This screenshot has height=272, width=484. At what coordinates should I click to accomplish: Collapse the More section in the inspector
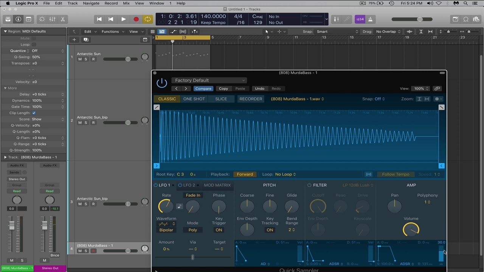click(5, 88)
